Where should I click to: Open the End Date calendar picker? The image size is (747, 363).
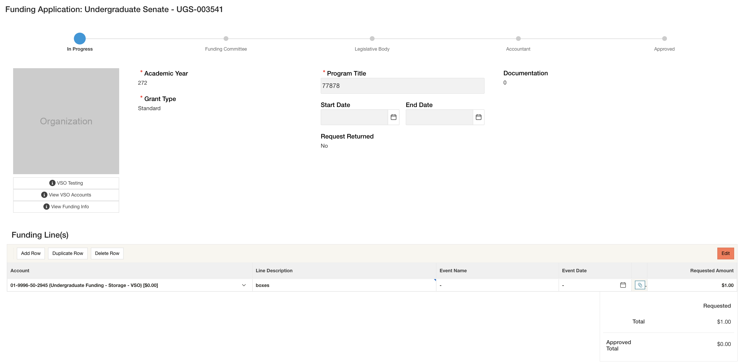(x=478, y=117)
